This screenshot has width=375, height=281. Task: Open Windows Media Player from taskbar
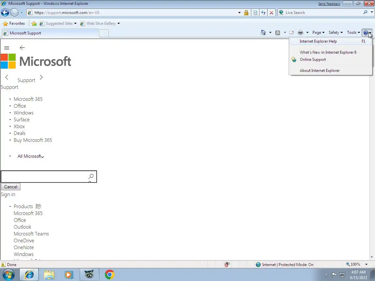69,275
